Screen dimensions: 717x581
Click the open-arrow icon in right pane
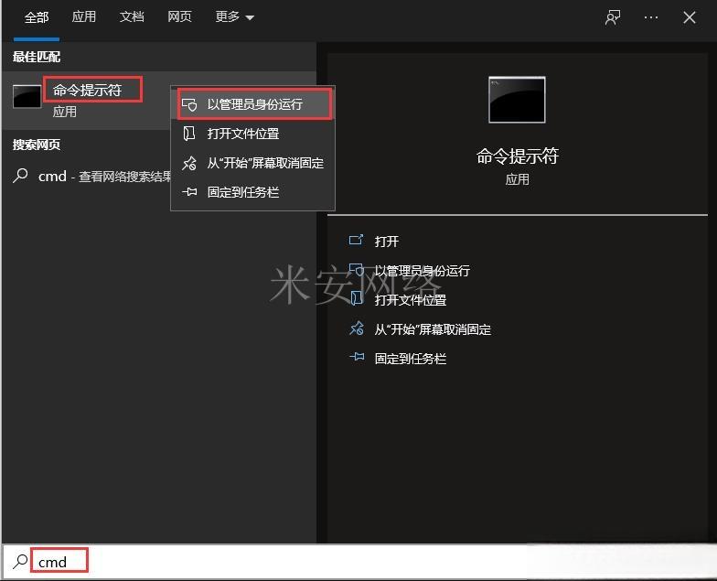[x=357, y=240]
